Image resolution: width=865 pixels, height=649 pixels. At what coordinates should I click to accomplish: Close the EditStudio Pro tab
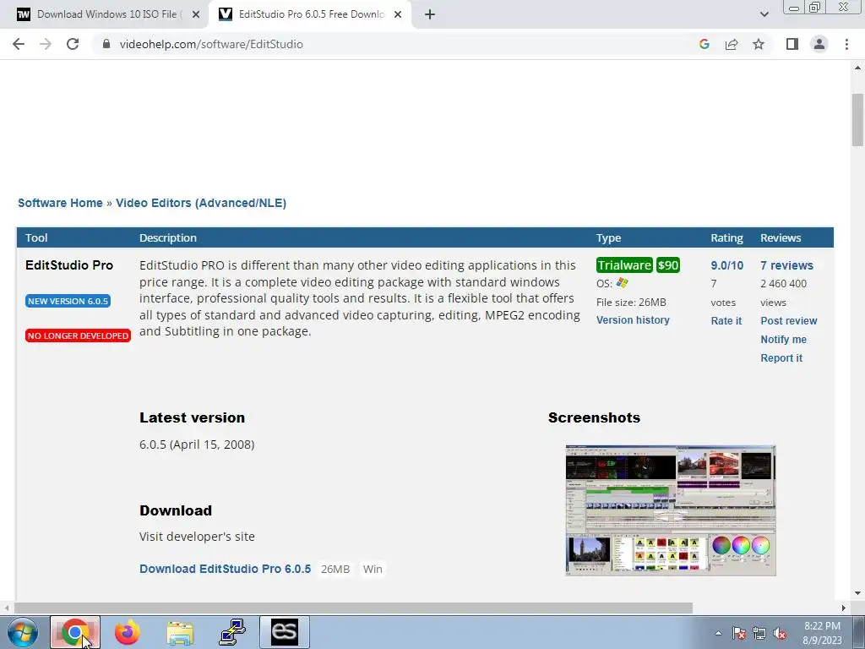(x=398, y=14)
